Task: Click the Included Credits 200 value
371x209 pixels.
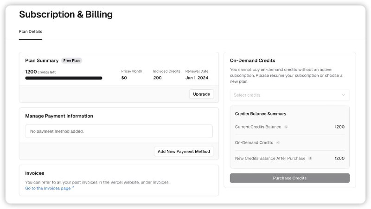Action: [x=158, y=78]
